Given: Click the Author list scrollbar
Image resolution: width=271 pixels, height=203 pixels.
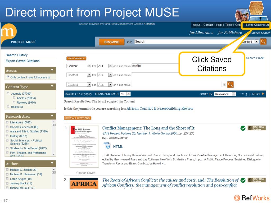Looking at the screenshot, I should (54, 178).
